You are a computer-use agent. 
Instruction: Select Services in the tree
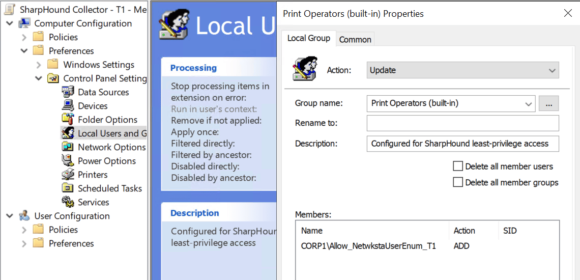click(93, 202)
